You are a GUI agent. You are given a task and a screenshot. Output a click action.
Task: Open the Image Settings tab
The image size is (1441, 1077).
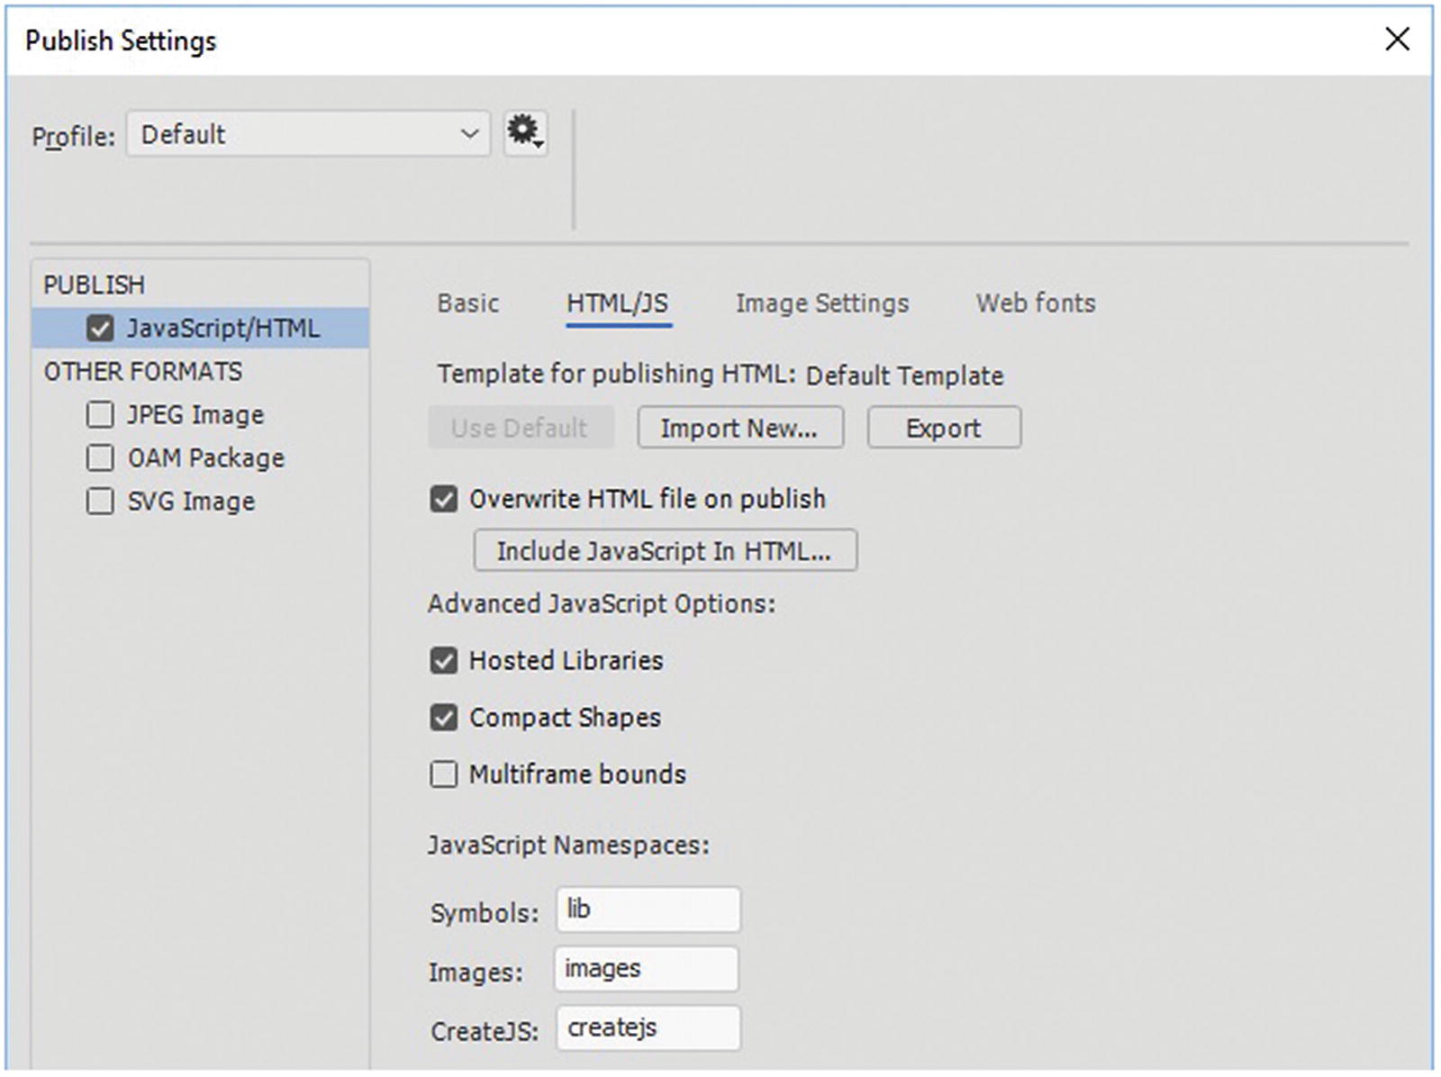pos(821,303)
